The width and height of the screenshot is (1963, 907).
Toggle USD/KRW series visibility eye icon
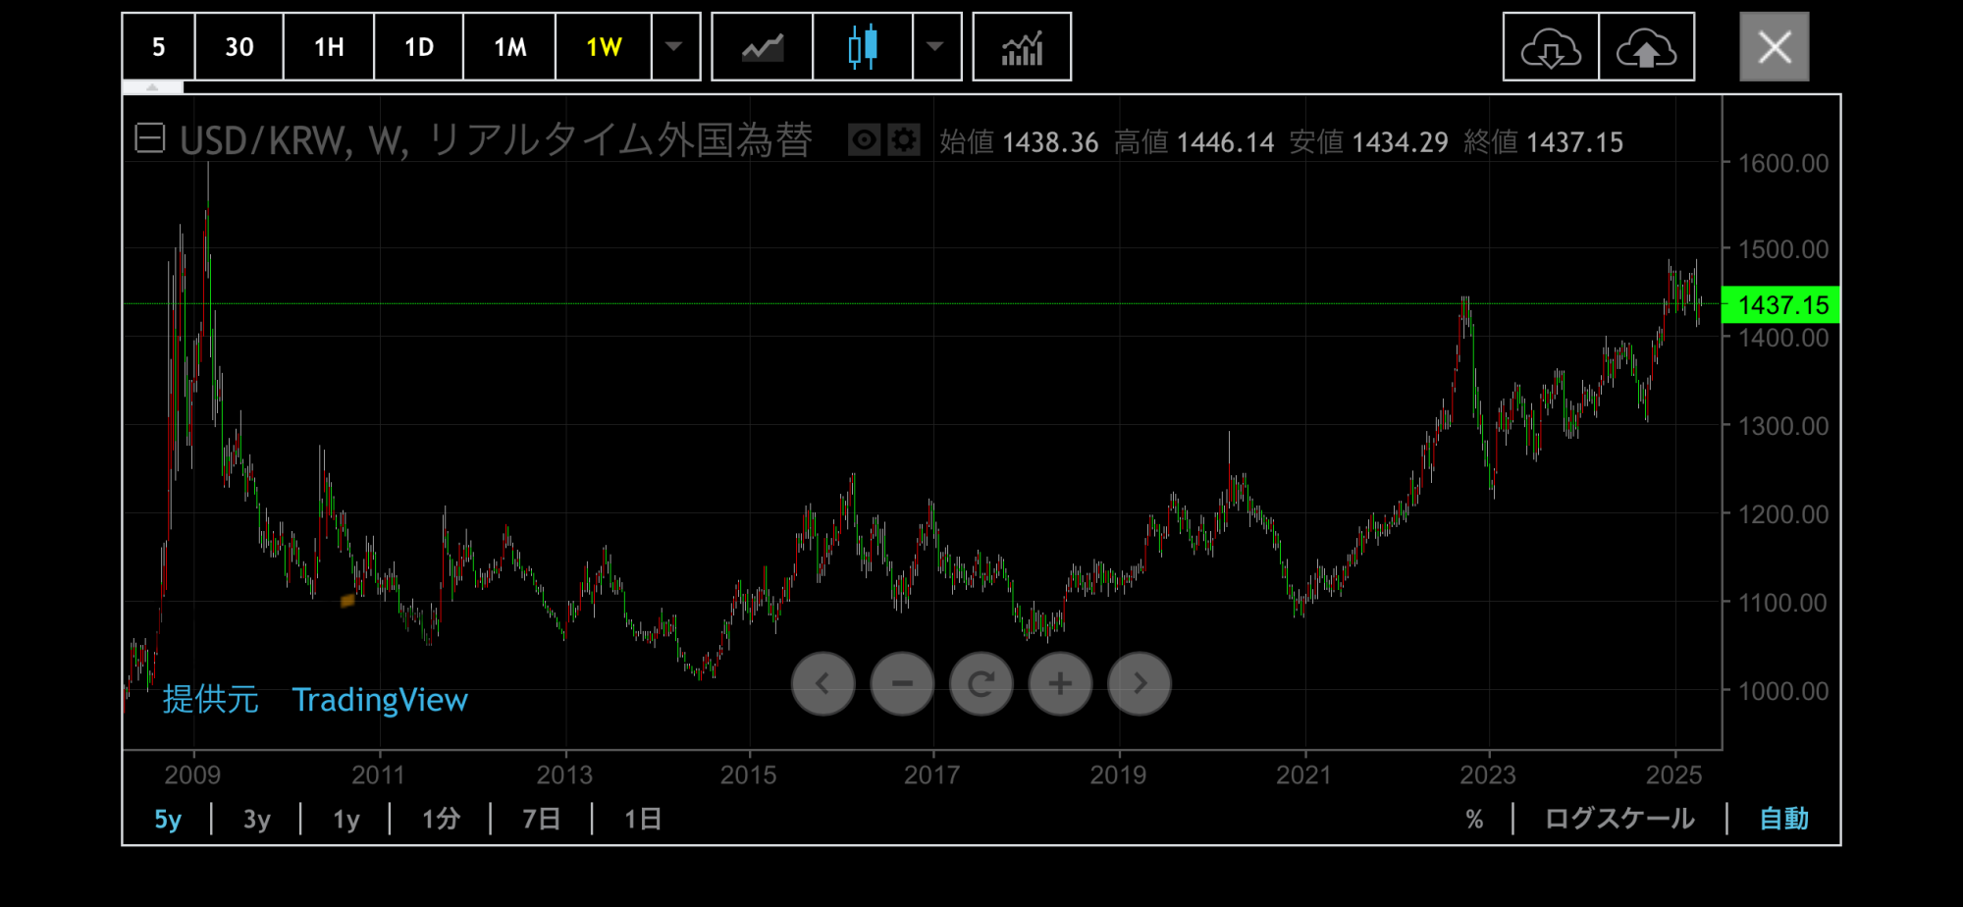864,140
